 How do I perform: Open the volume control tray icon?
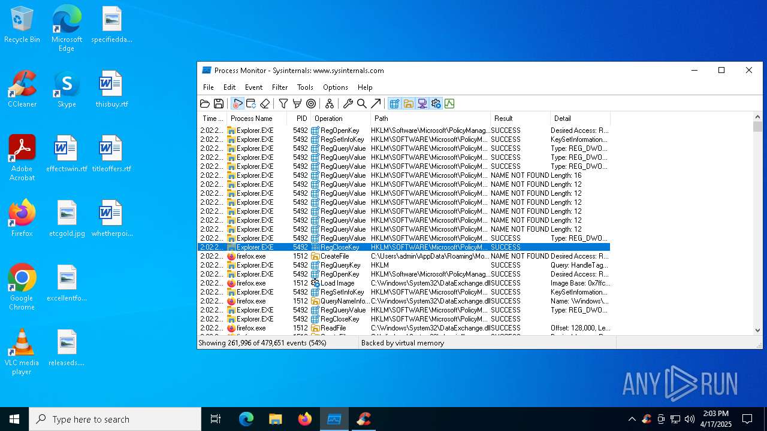(x=690, y=419)
